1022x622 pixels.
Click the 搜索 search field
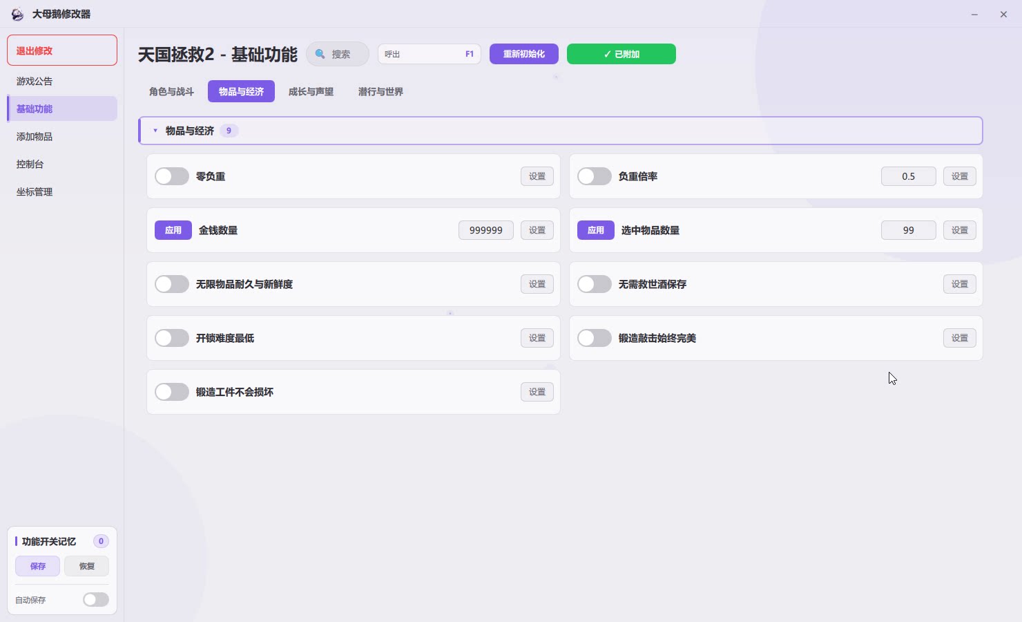point(338,54)
